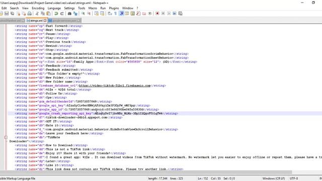The width and height of the screenshot is (322, 181).
Task: Enable synchronized vertical scrolling
Action: [96, 14]
